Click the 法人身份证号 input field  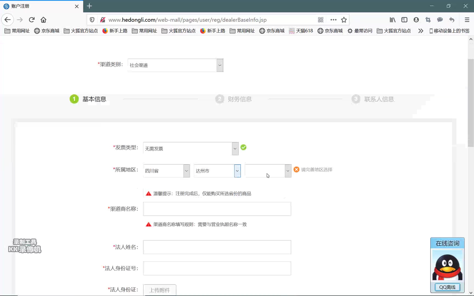click(217, 268)
